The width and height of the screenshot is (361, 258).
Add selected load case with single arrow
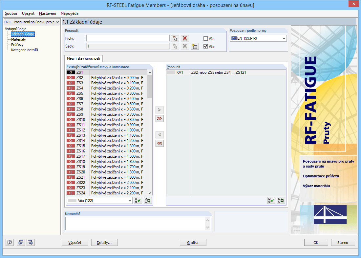click(159, 110)
